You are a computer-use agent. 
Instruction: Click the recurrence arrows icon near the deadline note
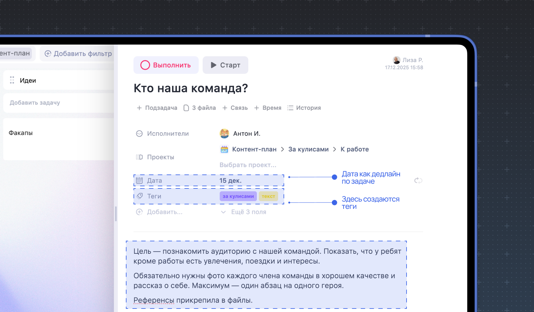pyautogui.click(x=418, y=180)
